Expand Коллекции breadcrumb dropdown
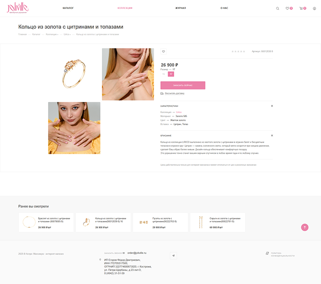321x284 pixels. (x=52, y=35)
